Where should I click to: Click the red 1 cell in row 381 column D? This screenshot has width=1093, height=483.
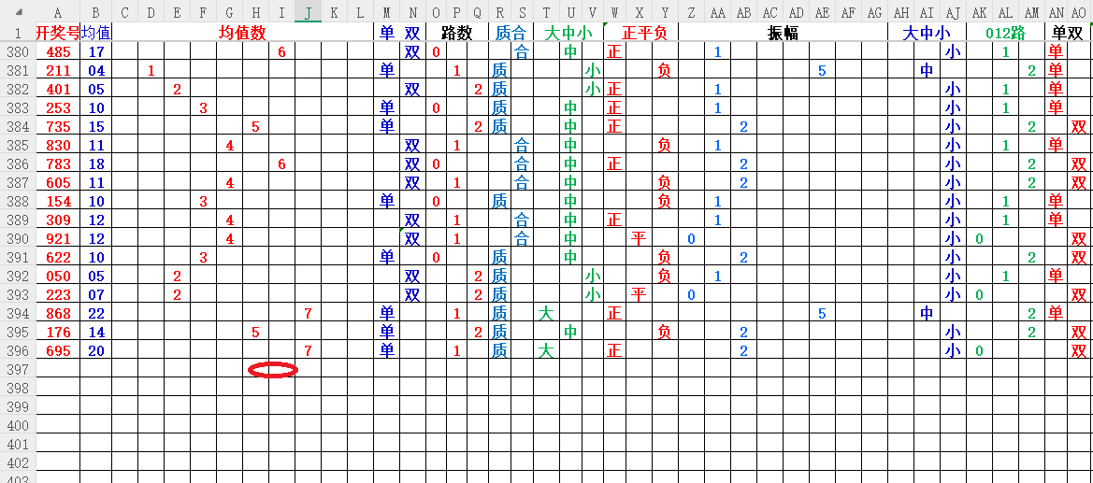(x=151, y=70)
